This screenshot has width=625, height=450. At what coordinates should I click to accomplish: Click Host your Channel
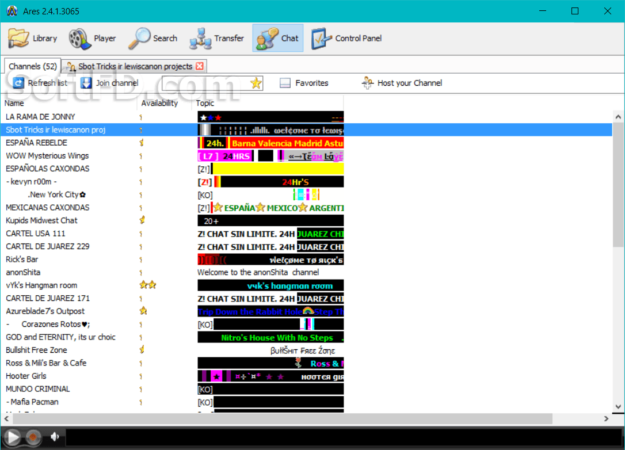click(x=402, y=83)
